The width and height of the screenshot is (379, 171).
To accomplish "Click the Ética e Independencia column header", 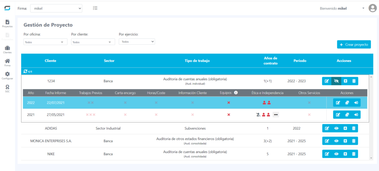I will pos(267,93).
